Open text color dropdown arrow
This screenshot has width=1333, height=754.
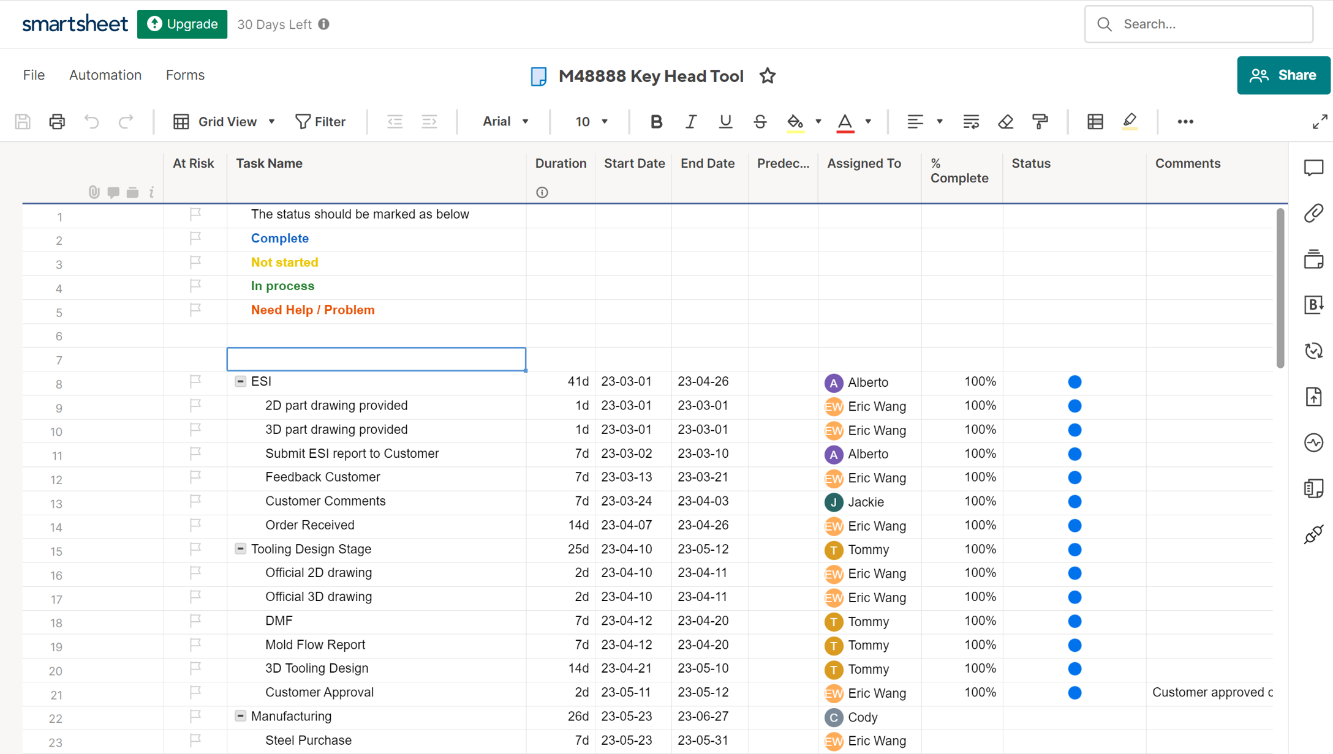(x=868, y=122)
